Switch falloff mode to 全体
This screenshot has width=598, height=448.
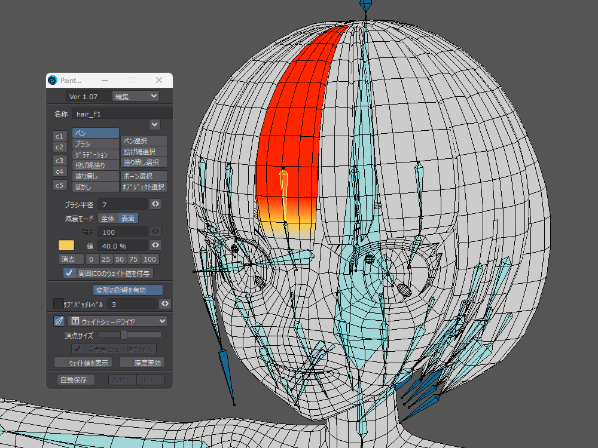108,219
